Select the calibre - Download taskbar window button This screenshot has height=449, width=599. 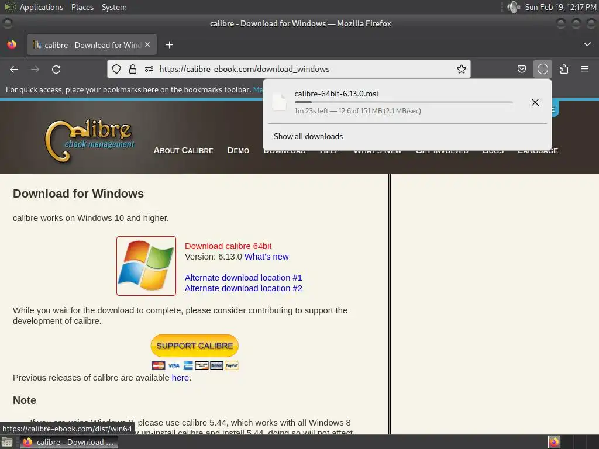coord(69,442)
